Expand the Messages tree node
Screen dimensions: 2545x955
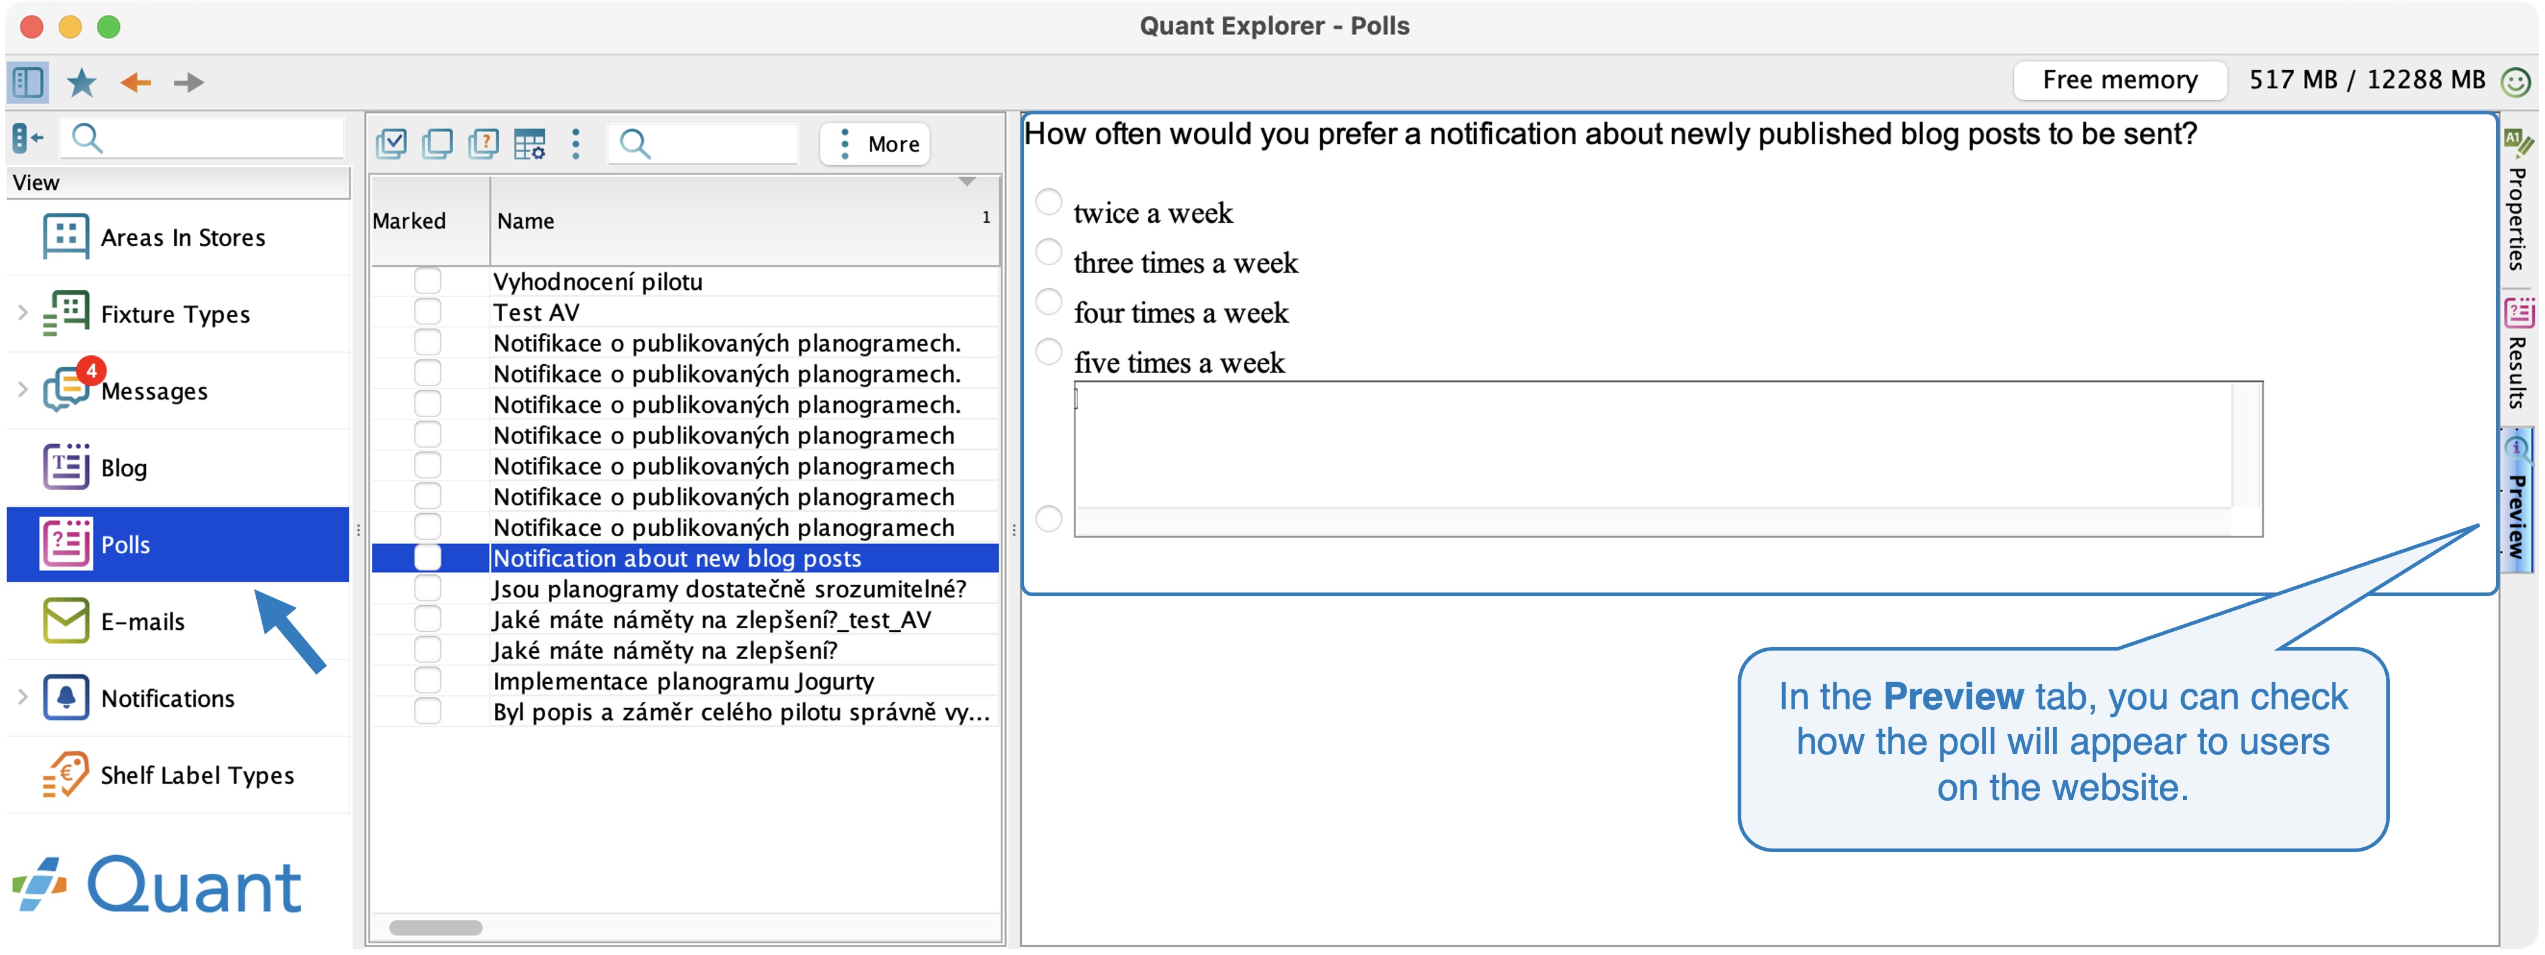(x=23, y=390)
